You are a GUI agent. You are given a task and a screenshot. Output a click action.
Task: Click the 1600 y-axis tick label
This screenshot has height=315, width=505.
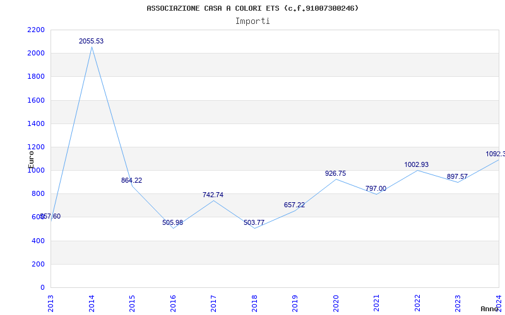click(x=36, y=100)
